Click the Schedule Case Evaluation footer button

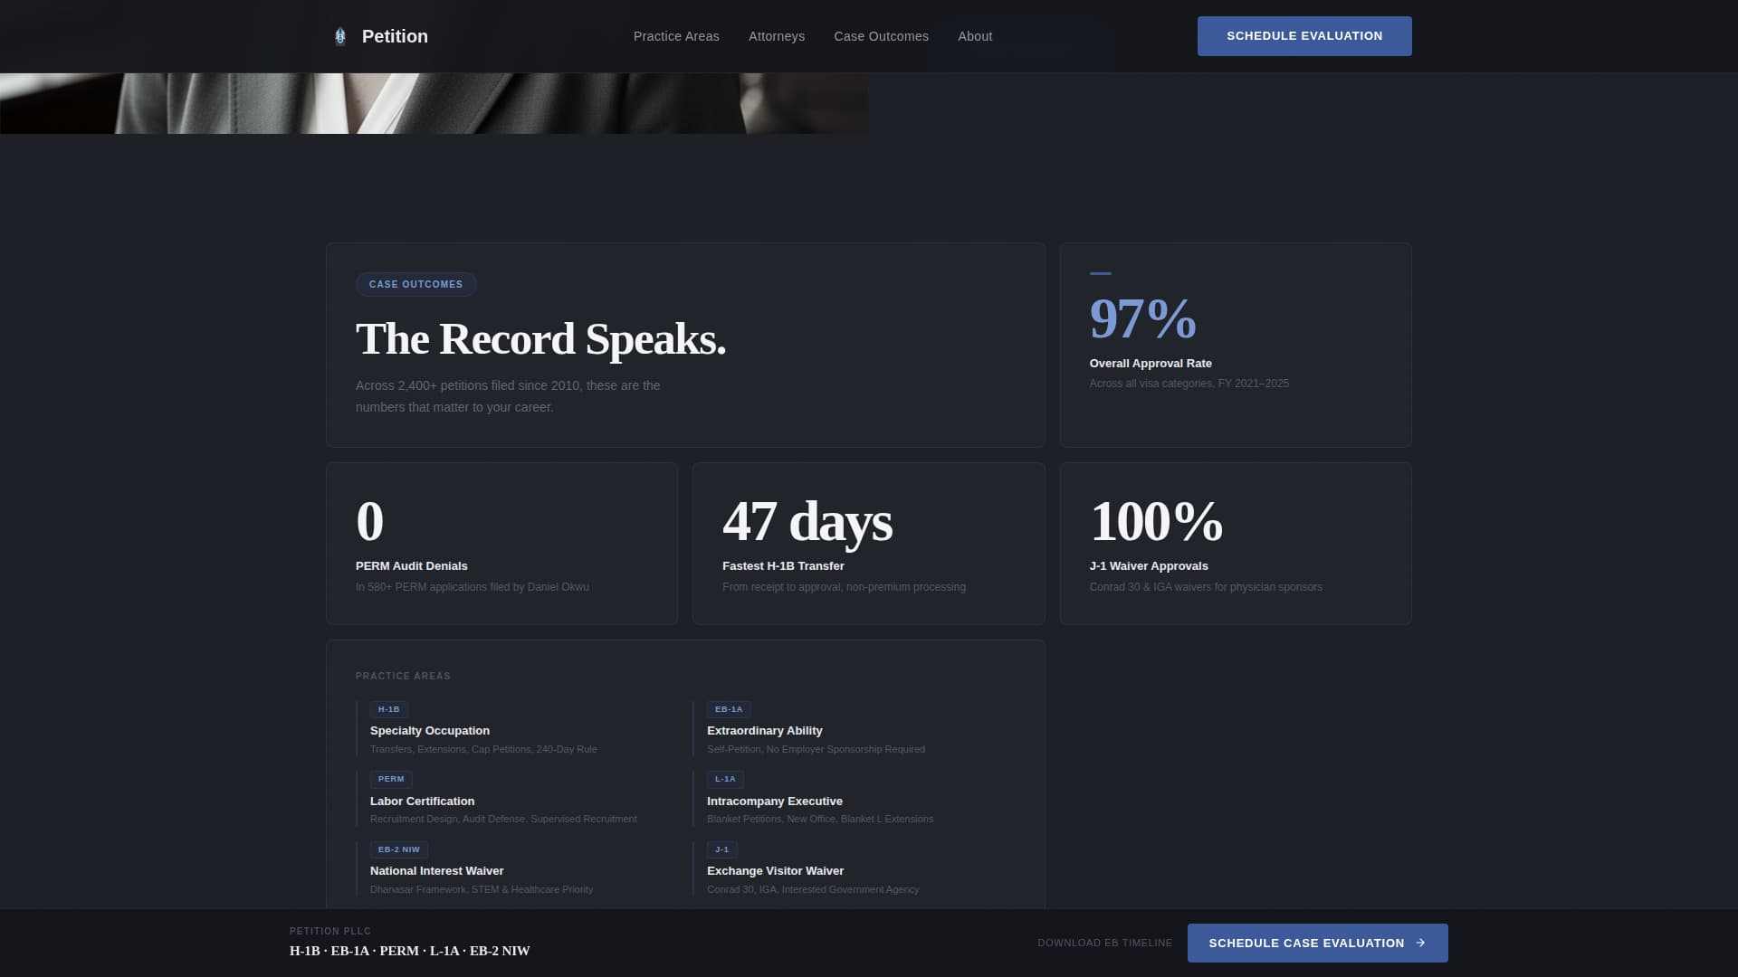(1317, 943)
